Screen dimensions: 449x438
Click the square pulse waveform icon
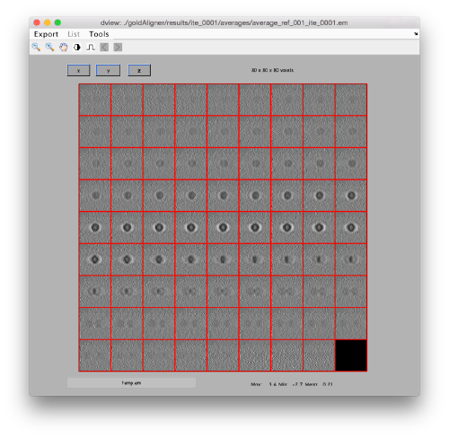coord(91,47)
